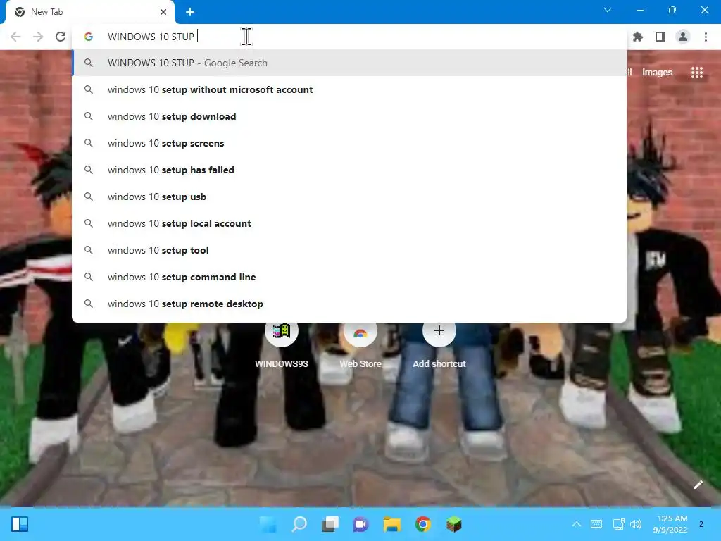Choose 'windows 10 setup usb' suggestion
The width and height of the screenshot is (721, 541).
349,197
